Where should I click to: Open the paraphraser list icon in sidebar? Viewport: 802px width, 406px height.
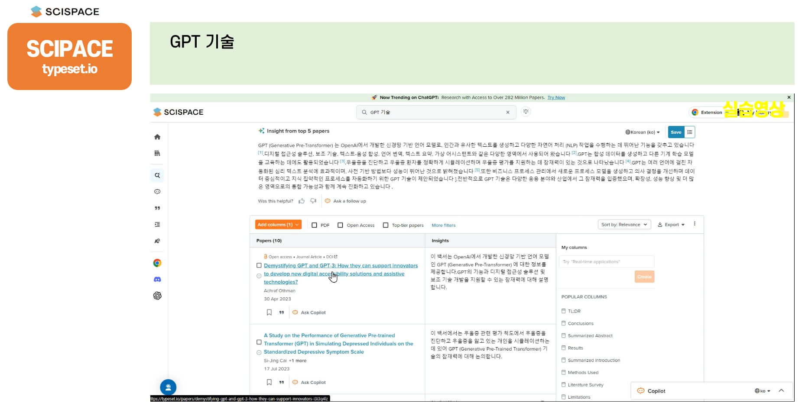157,225
